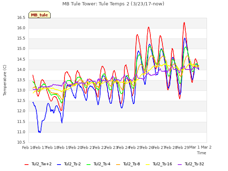228x171 pixels.
Task: Click the 12.5 y-axis tick label
Action: pyautogui.click(x=21, y=101)
